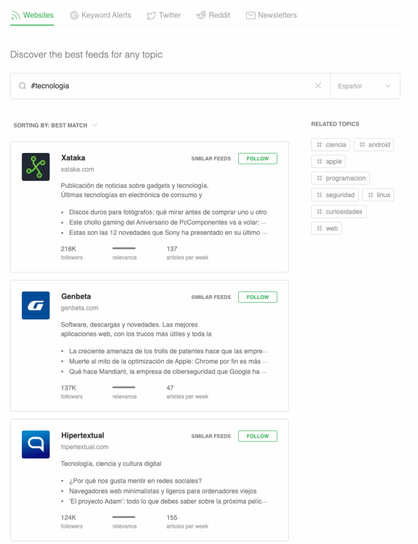Click the 155 articles per week value

(172, 517)
